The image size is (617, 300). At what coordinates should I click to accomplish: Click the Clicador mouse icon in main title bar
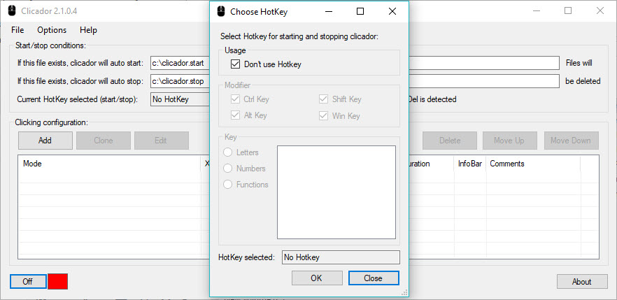pyautogui.click(x=12, y=10)
